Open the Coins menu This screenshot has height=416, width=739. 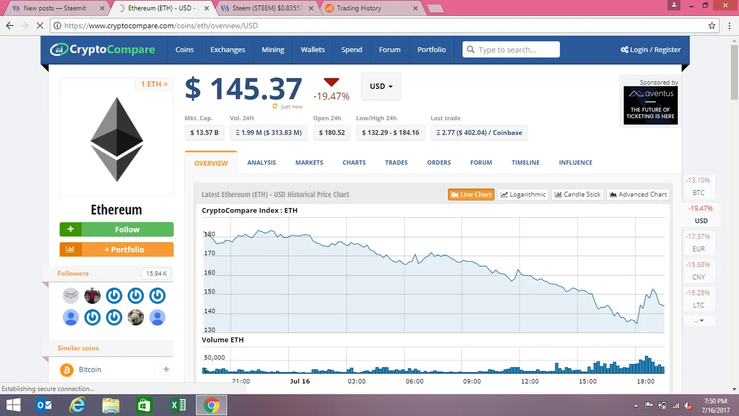click(184, 50)
